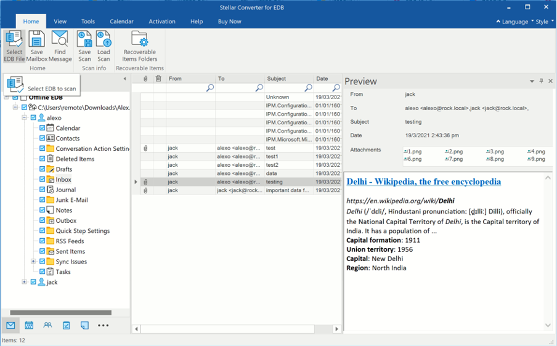Uncheck the Junk E-Mail checkbox
This screenshot has height=346, width=557.
coord(42,200)
